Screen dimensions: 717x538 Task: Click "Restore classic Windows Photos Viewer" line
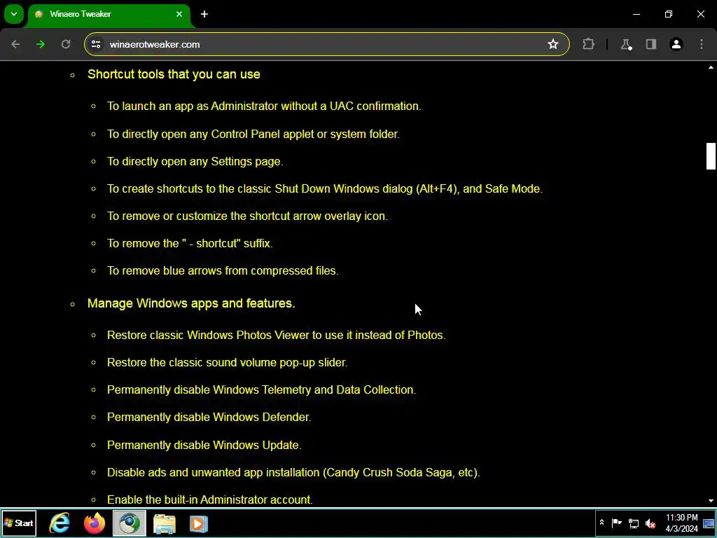tap(276, 336)
